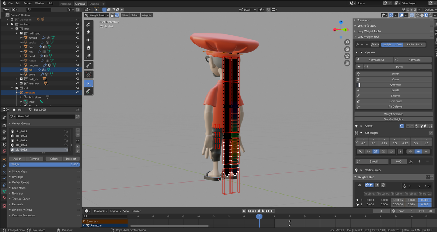Screen dimensions: 437x232
Task: Select the Draw brush tool
Action: [x=88, y=24]
